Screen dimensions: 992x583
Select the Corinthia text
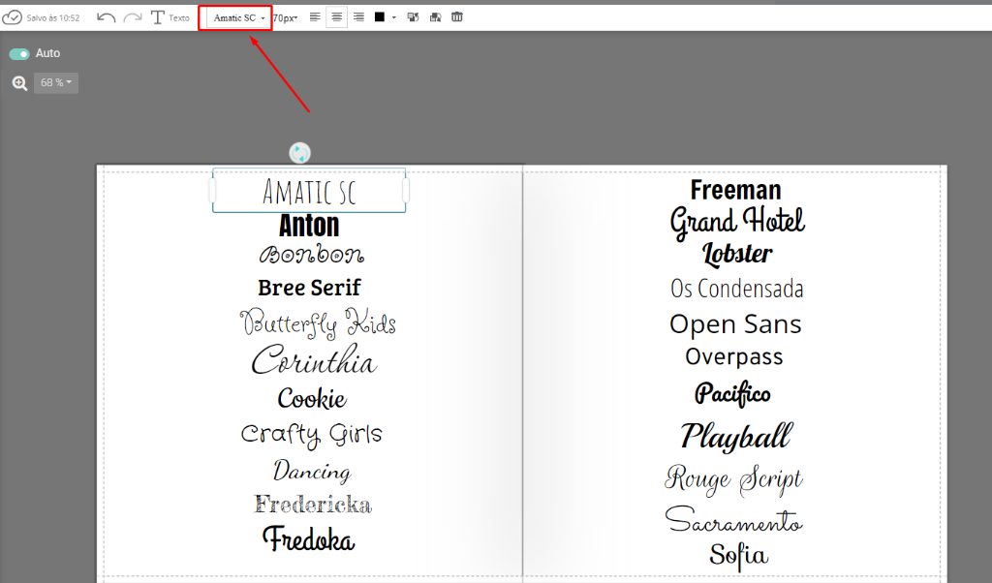(314, 360)
